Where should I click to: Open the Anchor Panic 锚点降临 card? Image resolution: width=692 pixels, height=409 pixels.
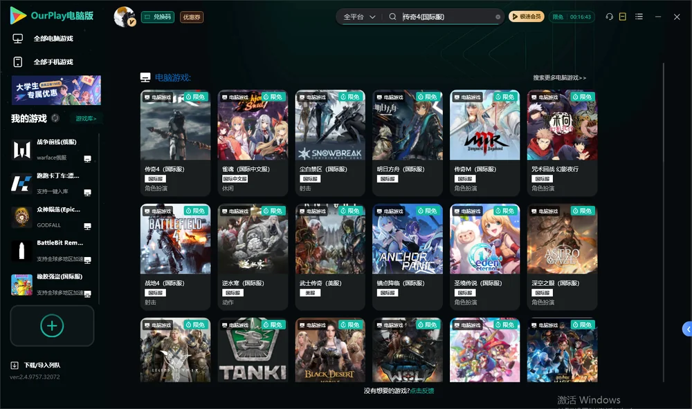click(408, 257)
